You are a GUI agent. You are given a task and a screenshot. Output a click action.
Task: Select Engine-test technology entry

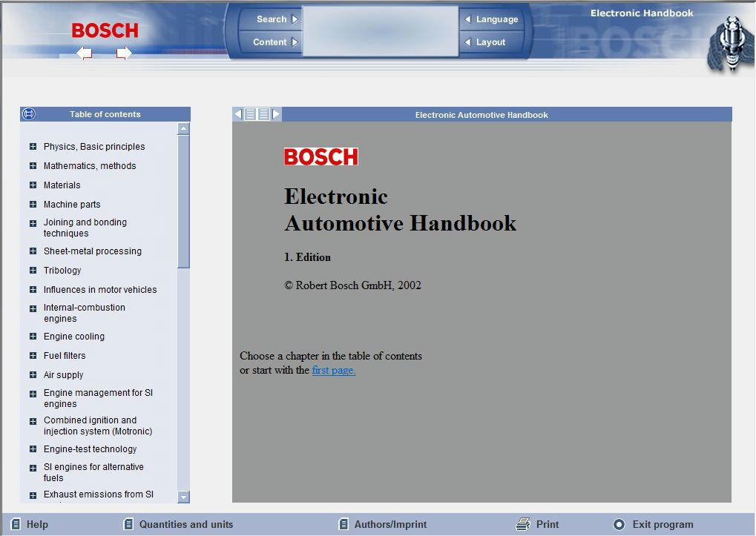(91, 449)
